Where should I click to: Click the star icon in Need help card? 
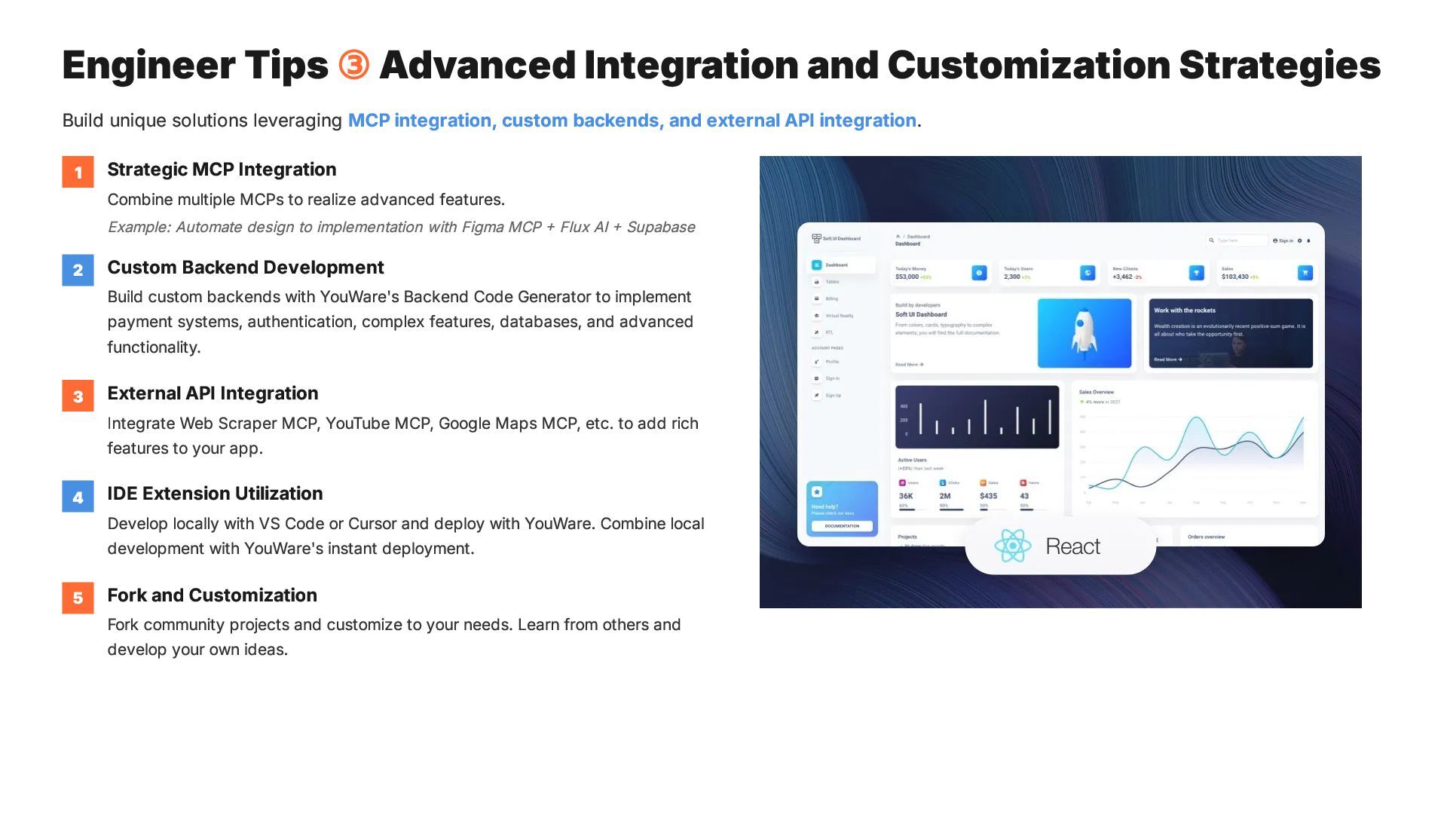pos(817,491)
